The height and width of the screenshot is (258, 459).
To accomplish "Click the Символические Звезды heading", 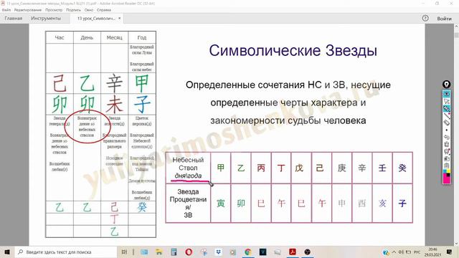I will [293, 50].
